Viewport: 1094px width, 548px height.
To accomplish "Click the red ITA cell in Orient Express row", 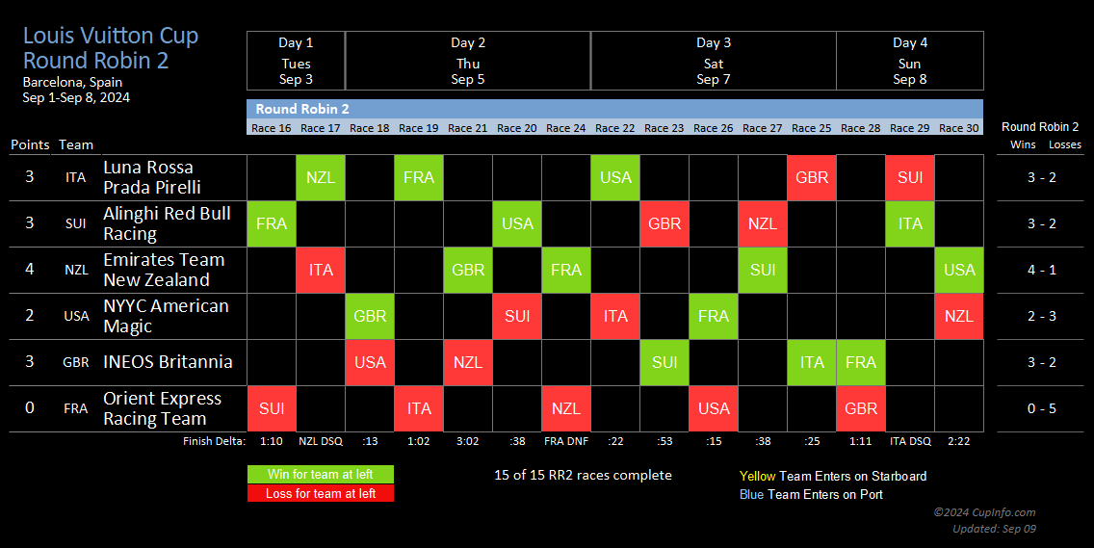I will coord(419,408).
